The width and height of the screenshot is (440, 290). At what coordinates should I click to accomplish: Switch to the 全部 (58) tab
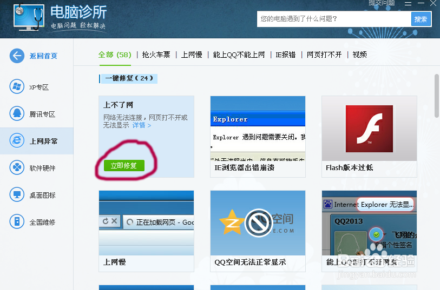[x=115, y=55]
